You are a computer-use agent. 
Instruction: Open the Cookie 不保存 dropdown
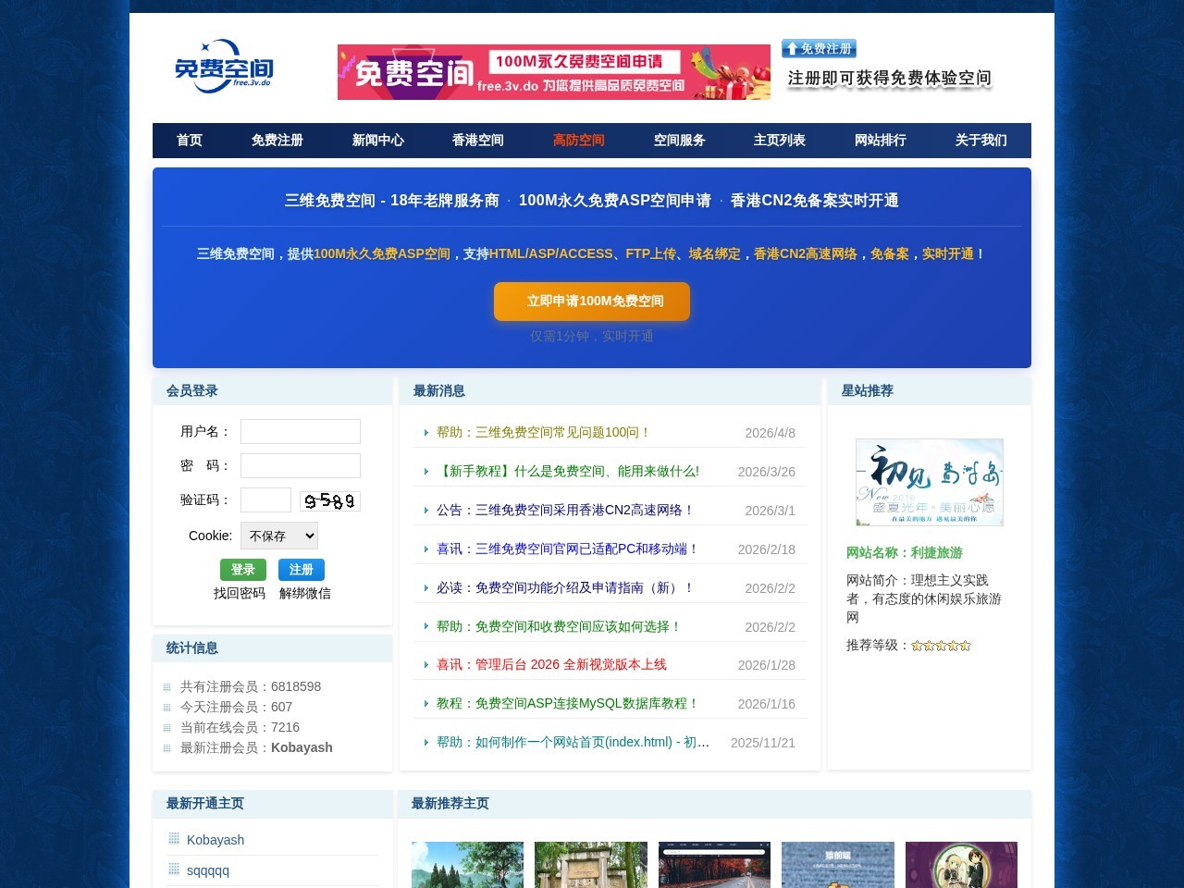(279, 536)
